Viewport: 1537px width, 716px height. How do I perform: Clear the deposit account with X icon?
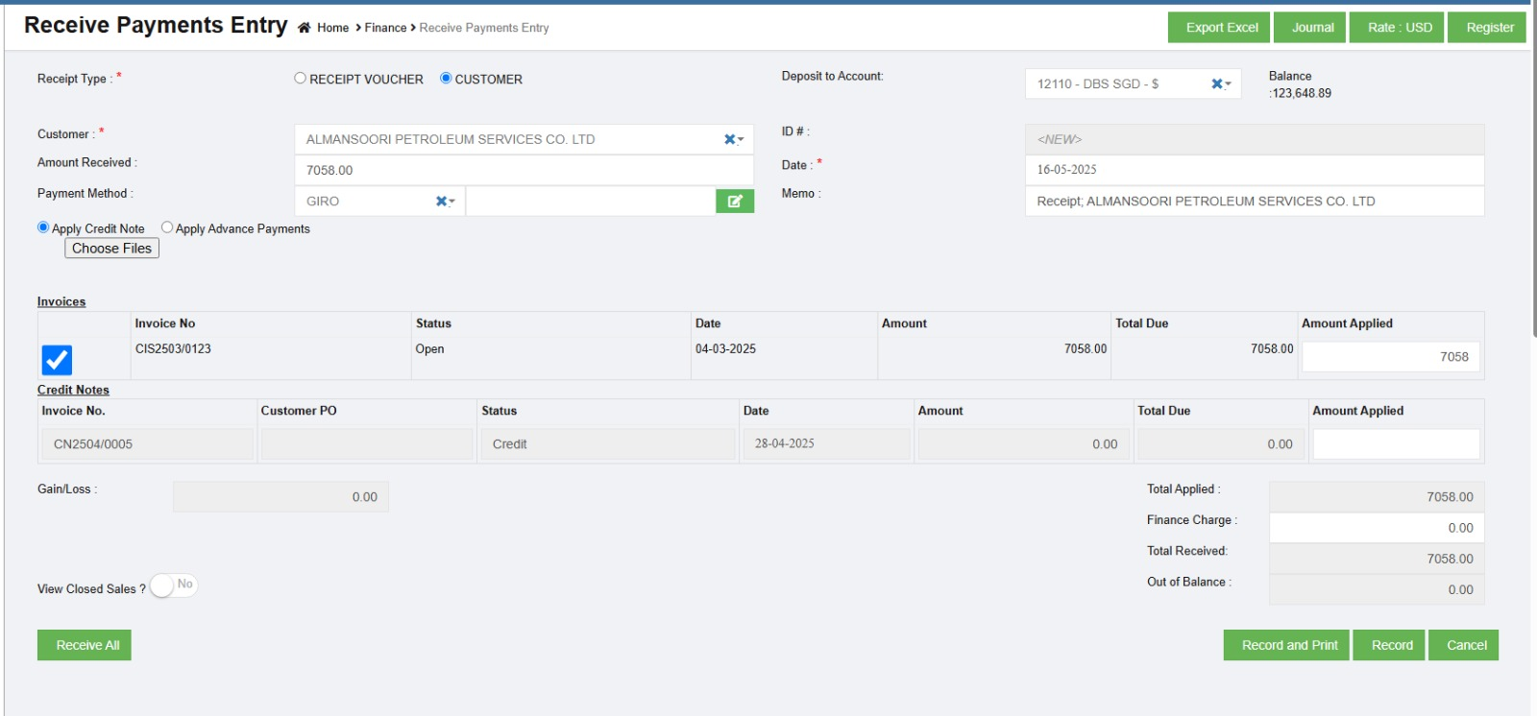point(1216,84)
